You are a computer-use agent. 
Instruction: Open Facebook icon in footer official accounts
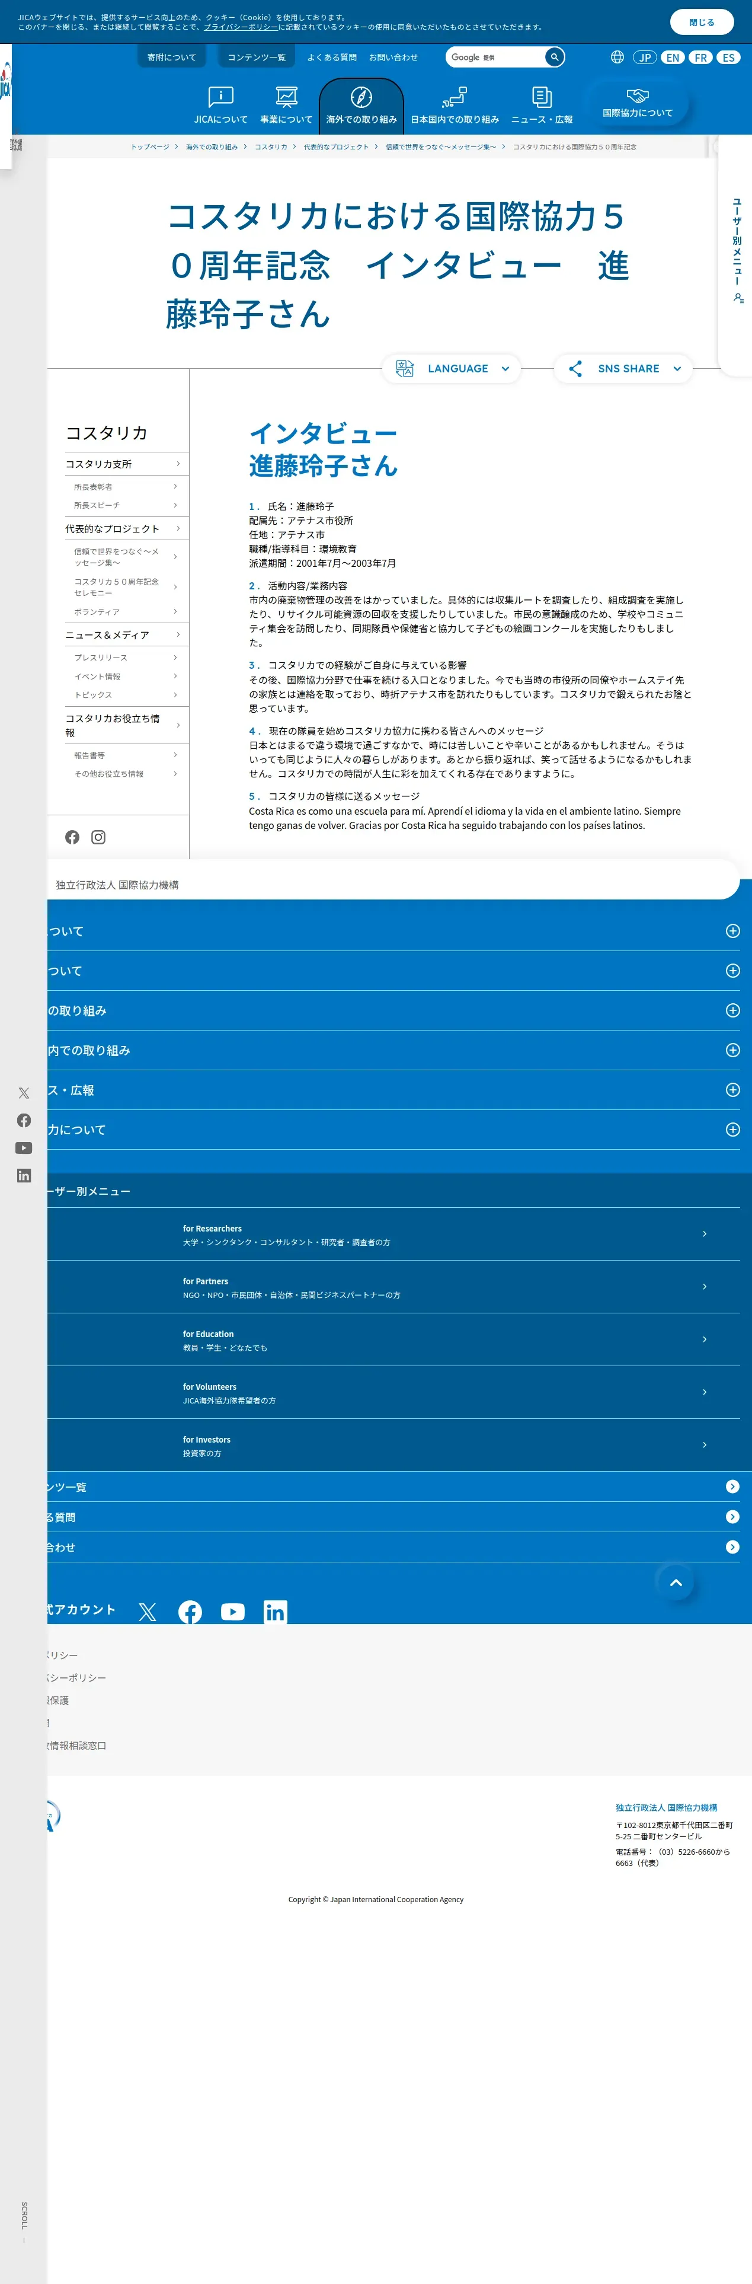pyautogui.click(x=190, y=1612)
